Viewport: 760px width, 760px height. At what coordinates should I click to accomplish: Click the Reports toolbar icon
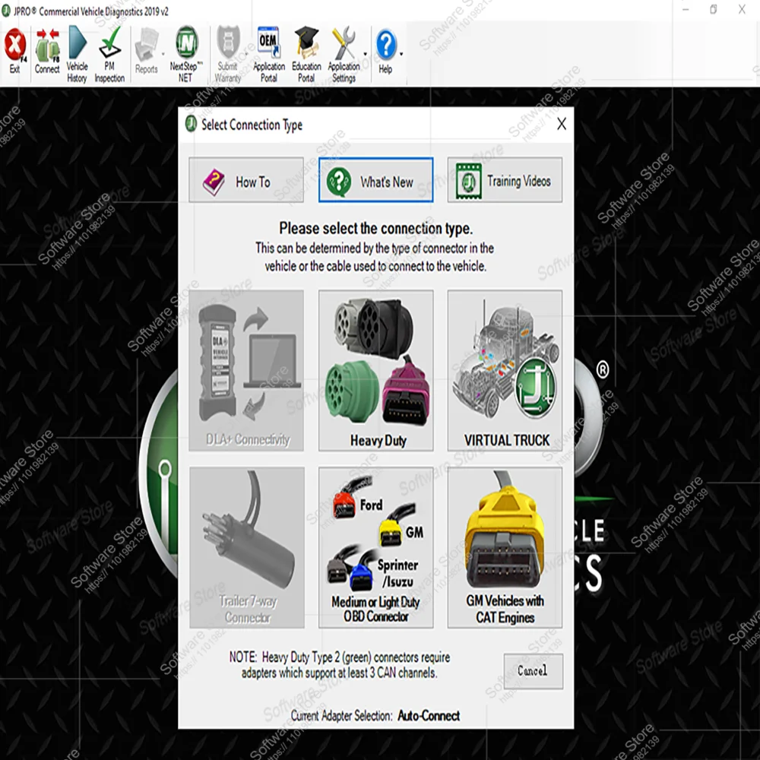146,51
